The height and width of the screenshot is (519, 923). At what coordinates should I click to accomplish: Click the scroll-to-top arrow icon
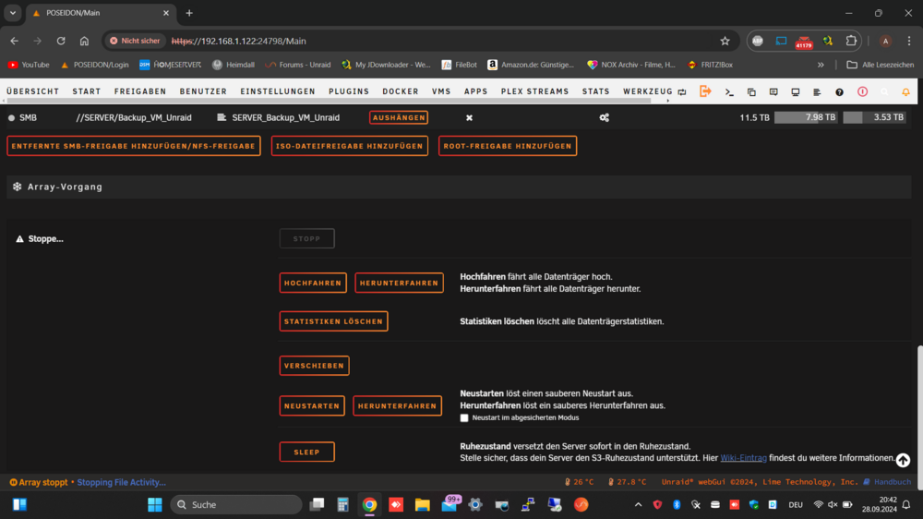tap(903, 460)
